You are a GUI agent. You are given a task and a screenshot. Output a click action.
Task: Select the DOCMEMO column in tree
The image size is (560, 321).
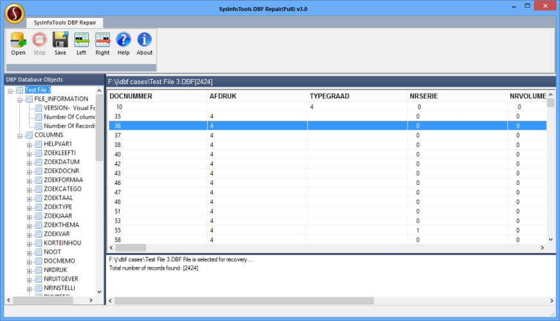tap(59, 261)
